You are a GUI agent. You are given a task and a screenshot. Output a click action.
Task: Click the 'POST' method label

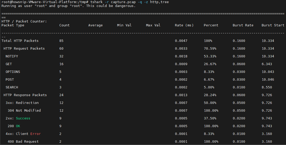(x=10, y=79)
